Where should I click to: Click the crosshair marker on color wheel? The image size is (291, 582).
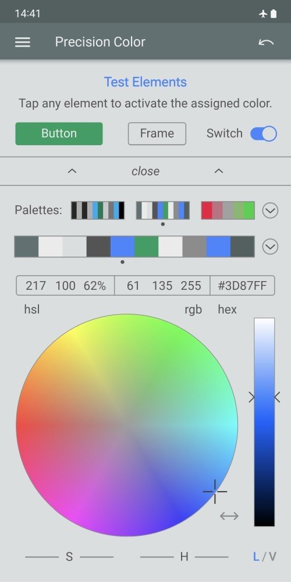215,492
